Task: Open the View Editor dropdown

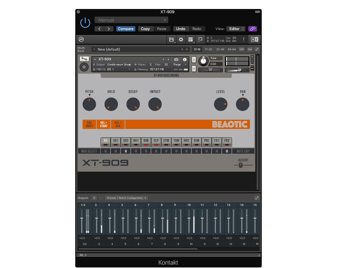Action: pyautogui.click(x=236, y=29)
